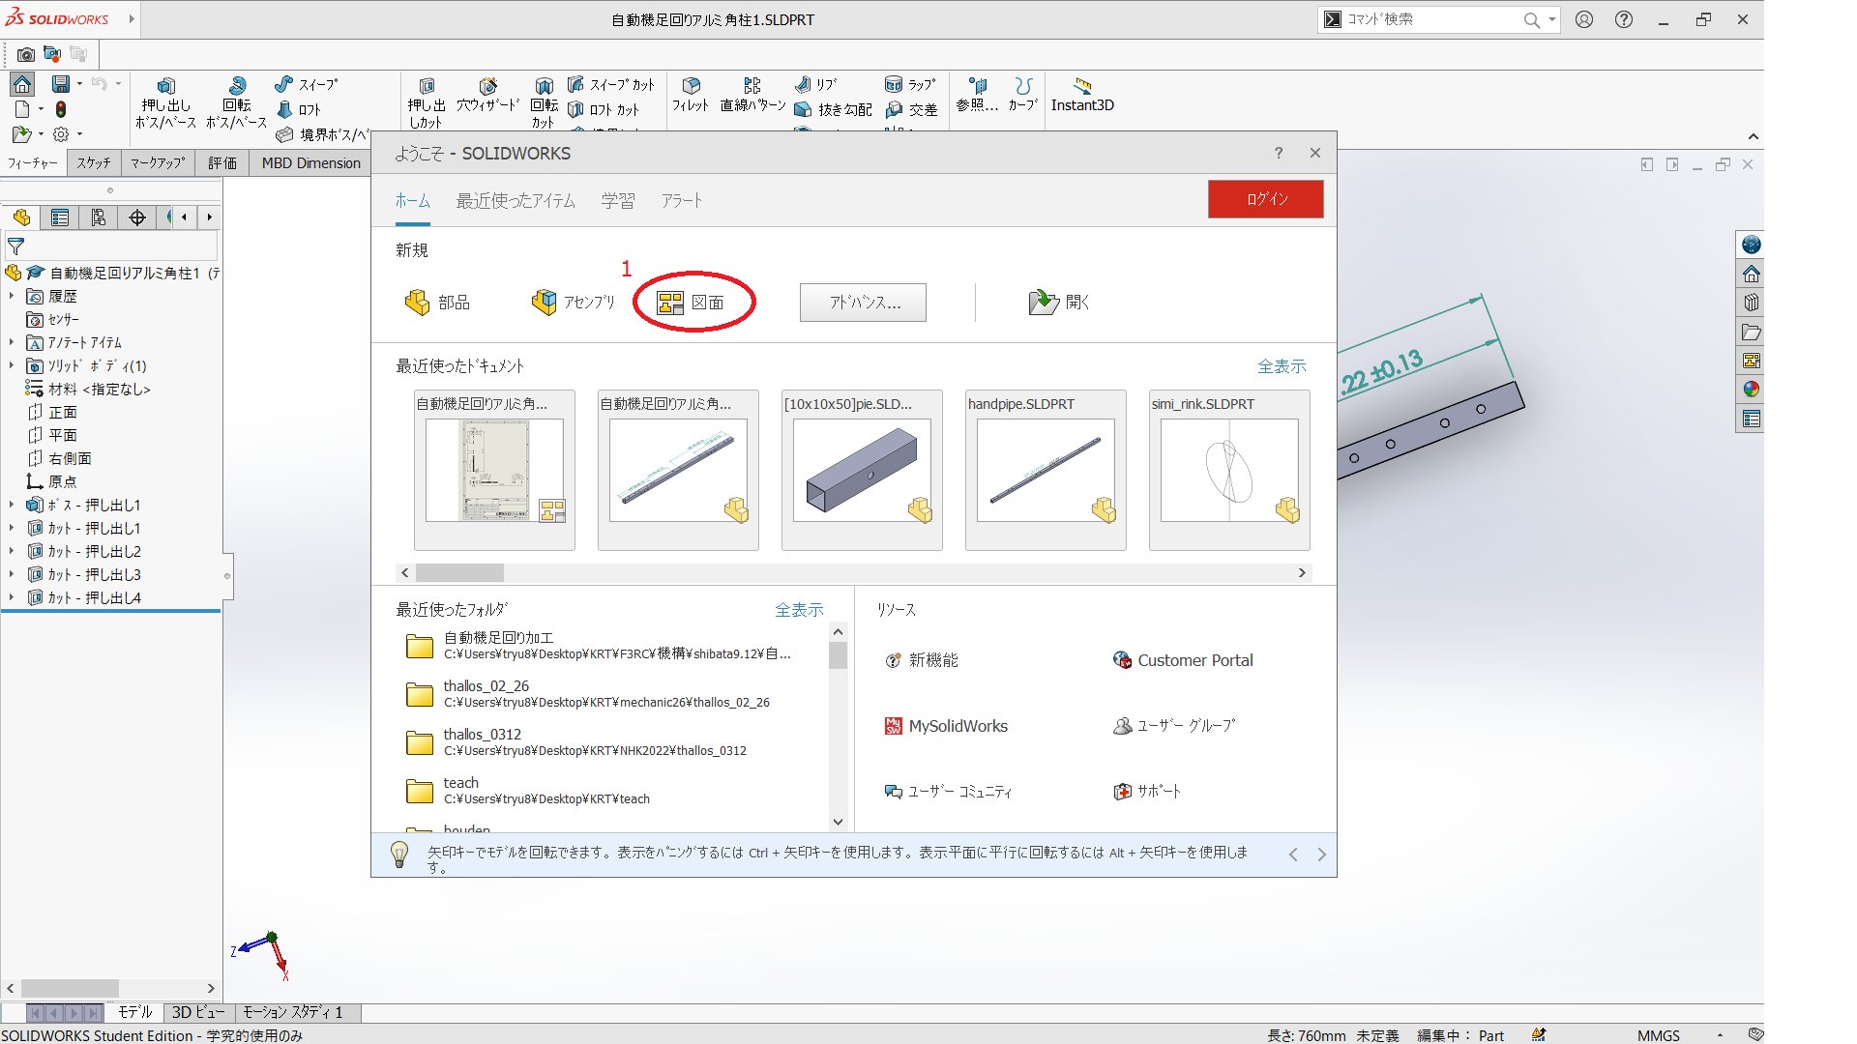Select the リブ rib tool

coord(815,85)
